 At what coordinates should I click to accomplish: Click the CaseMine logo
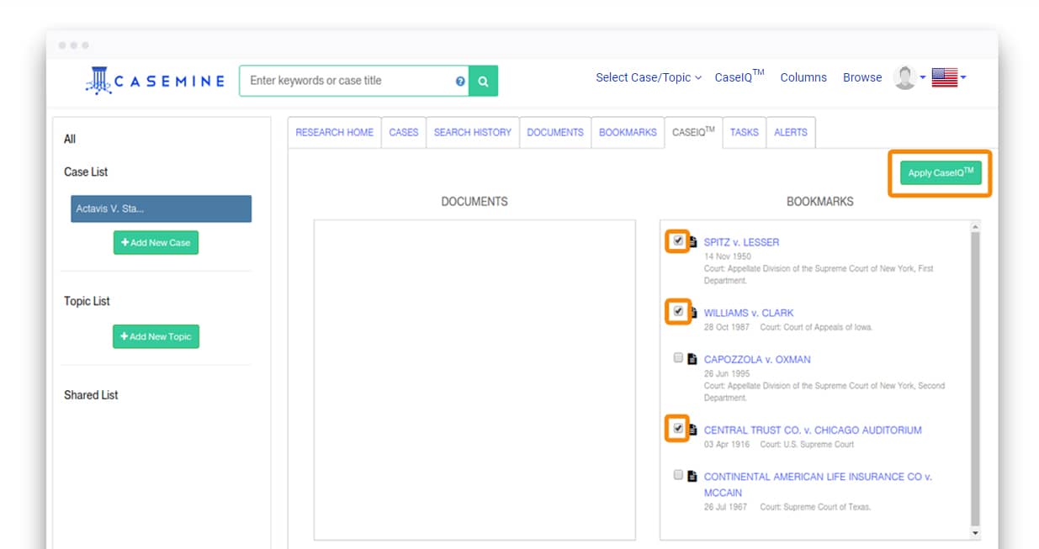(x=155, y=81)
